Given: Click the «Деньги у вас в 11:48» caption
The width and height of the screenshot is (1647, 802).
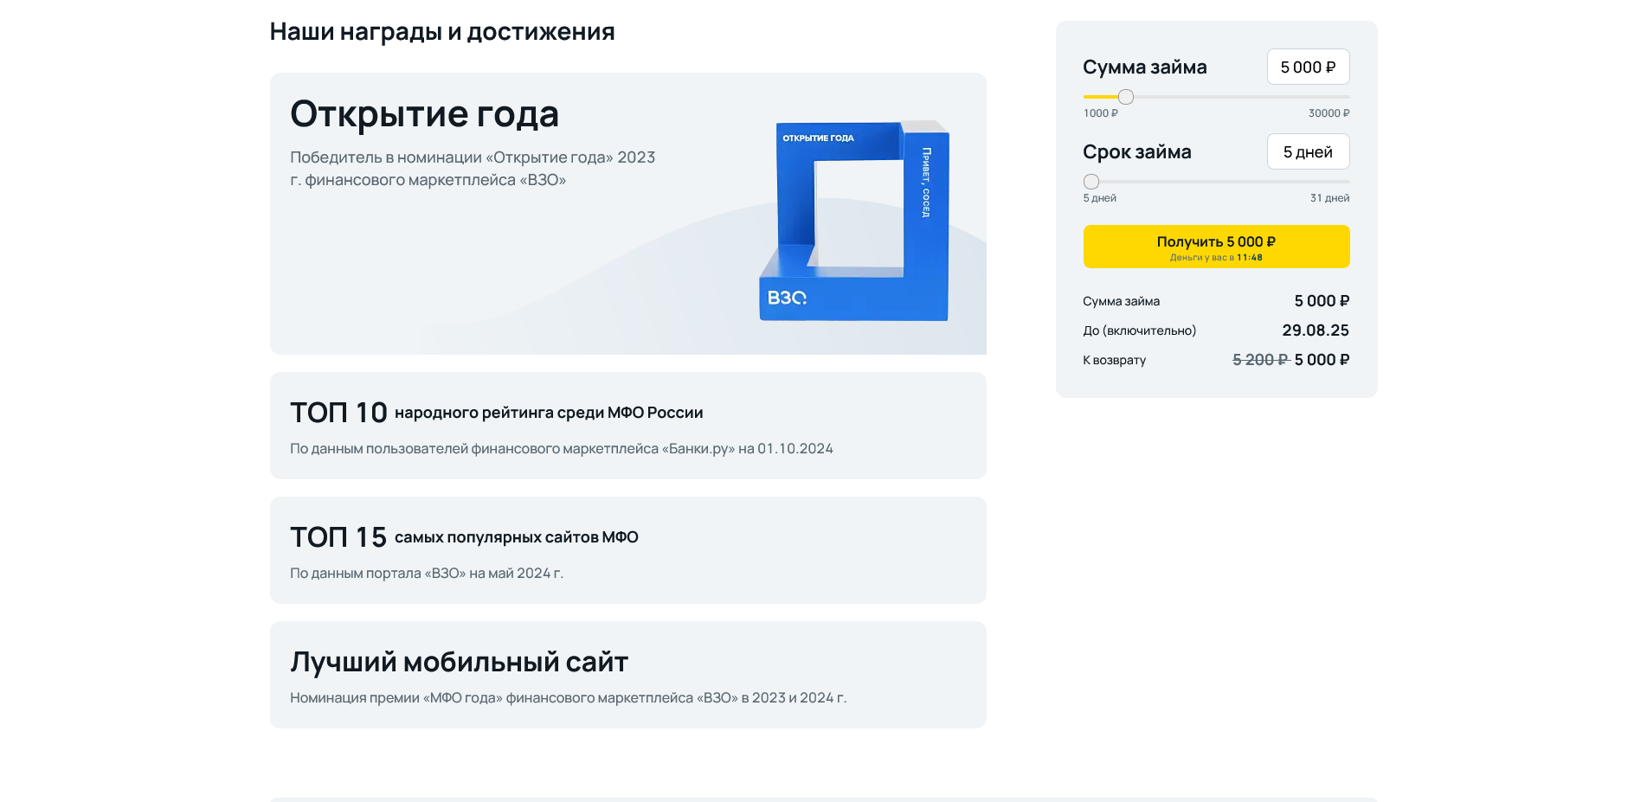Looking at the screenshot, I should click(x=1216, y=256).
